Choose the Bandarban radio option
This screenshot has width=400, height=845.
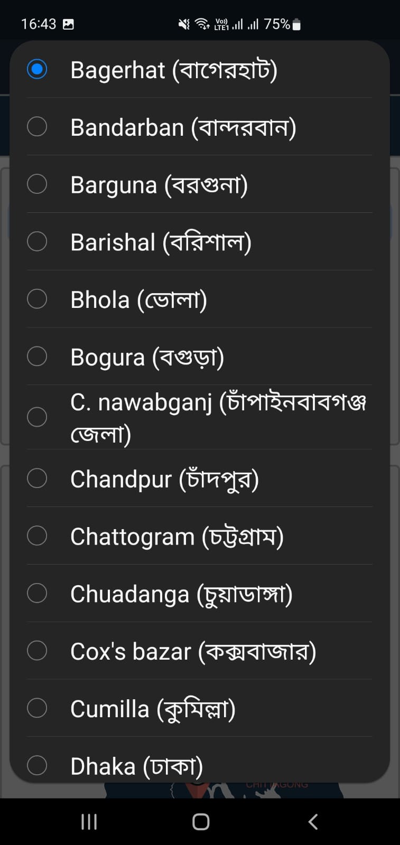point(37,127)
